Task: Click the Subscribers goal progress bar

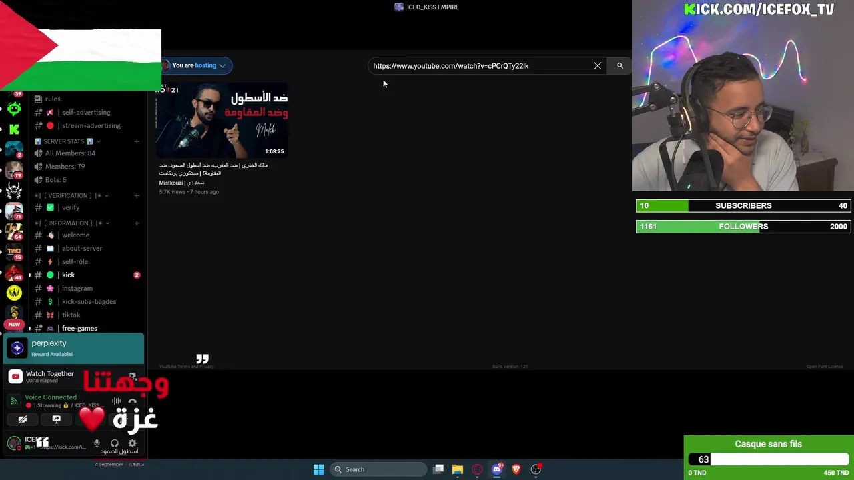Action: click(743, 206)
